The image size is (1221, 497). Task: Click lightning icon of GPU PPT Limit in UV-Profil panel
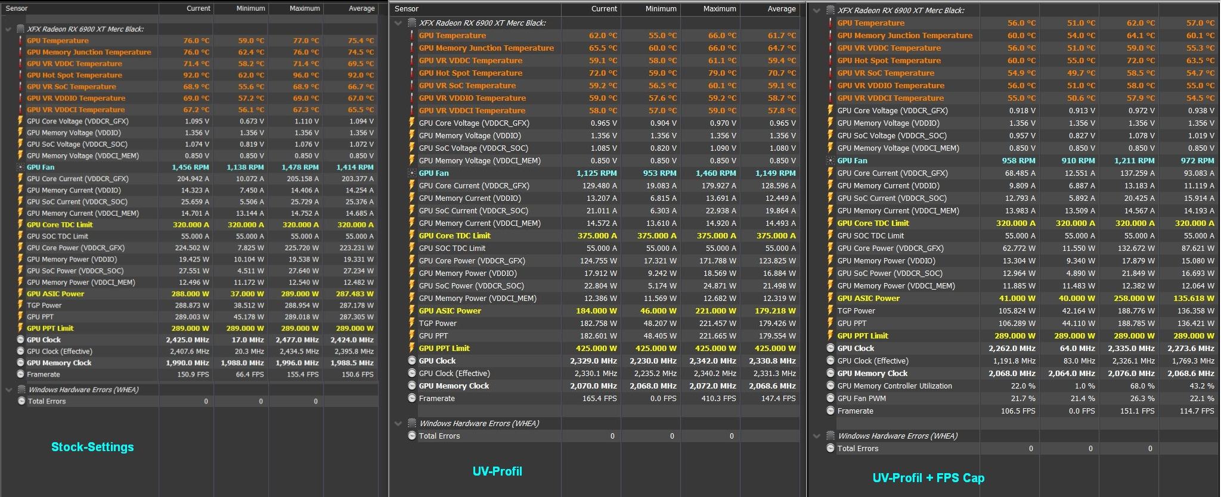click(412, 349)
